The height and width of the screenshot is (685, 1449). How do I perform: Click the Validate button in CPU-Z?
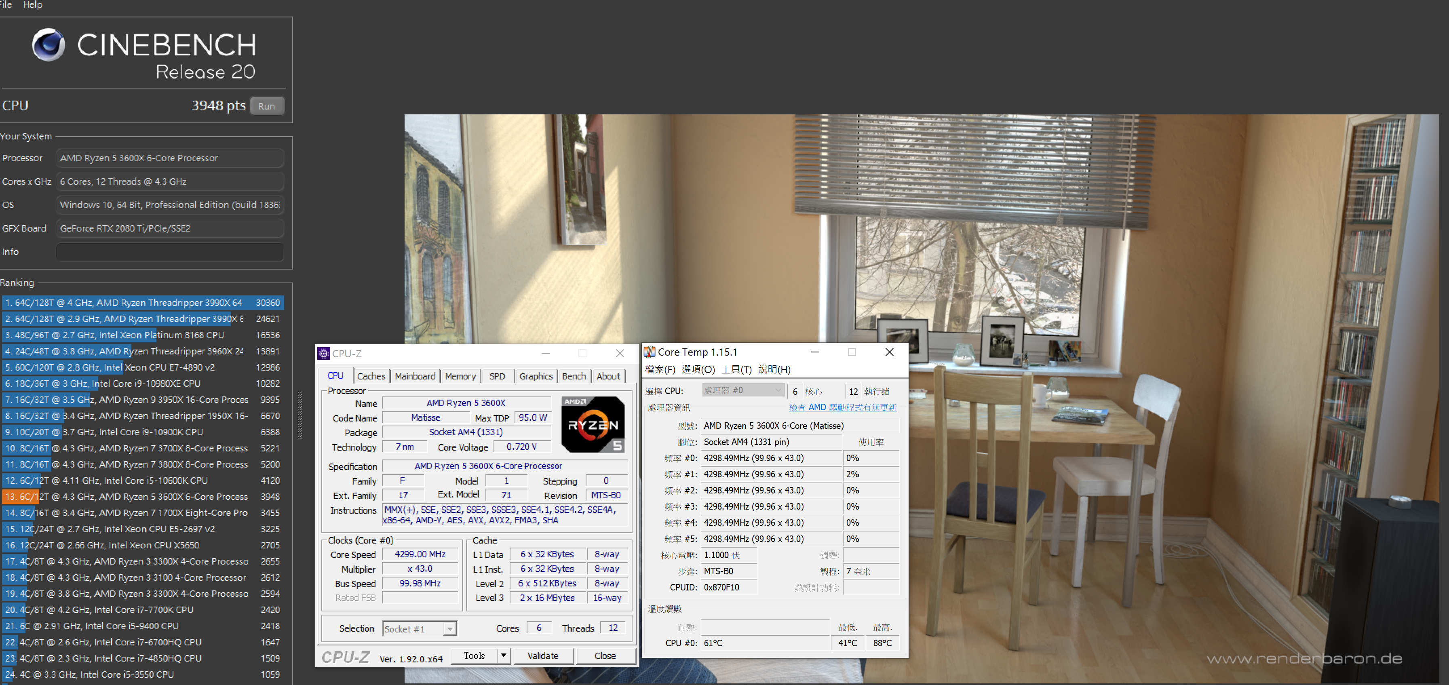(543, 656)
